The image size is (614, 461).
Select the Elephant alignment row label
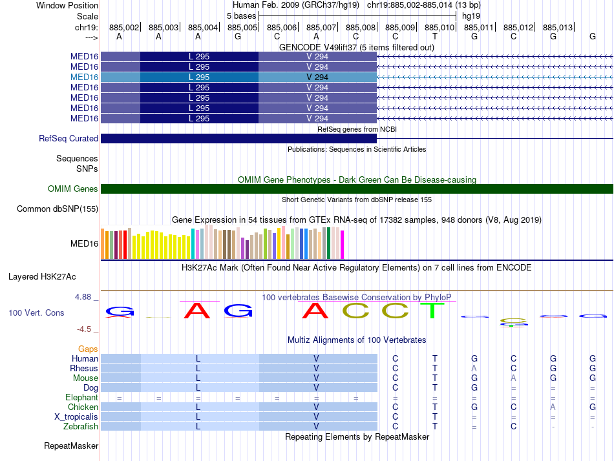click(81, 398)
